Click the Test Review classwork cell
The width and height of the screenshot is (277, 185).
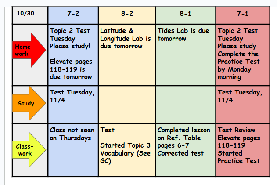pos(242,149)
